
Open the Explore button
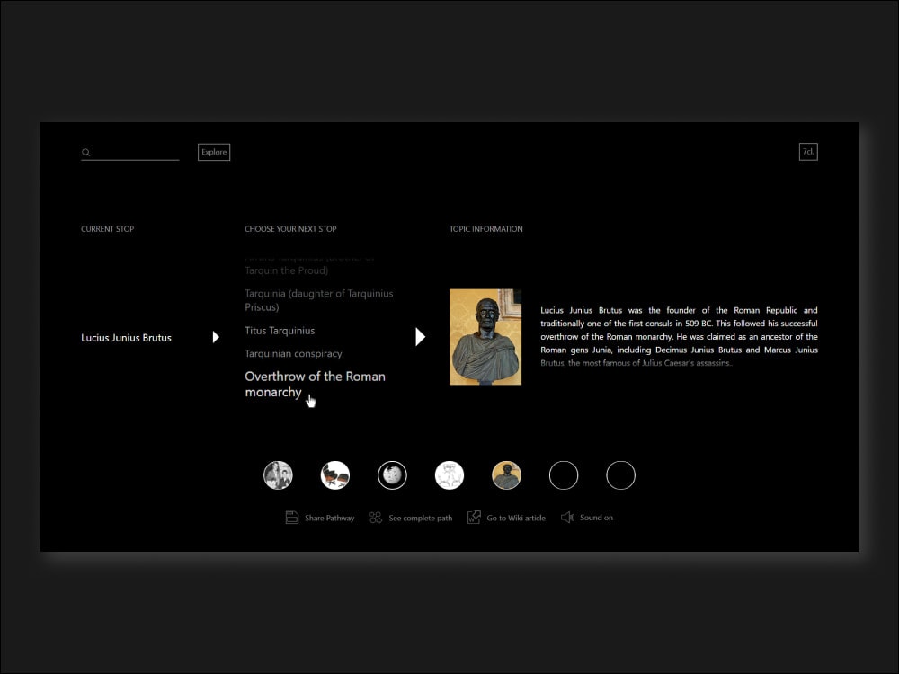point(214,152)
